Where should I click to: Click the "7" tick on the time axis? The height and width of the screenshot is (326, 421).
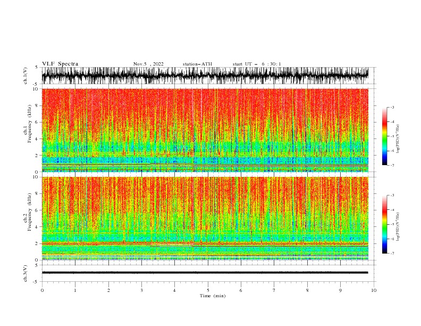point(274,290)
